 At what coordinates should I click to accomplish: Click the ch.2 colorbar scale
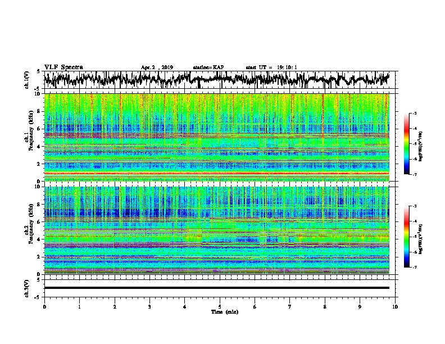pos(406,237)
